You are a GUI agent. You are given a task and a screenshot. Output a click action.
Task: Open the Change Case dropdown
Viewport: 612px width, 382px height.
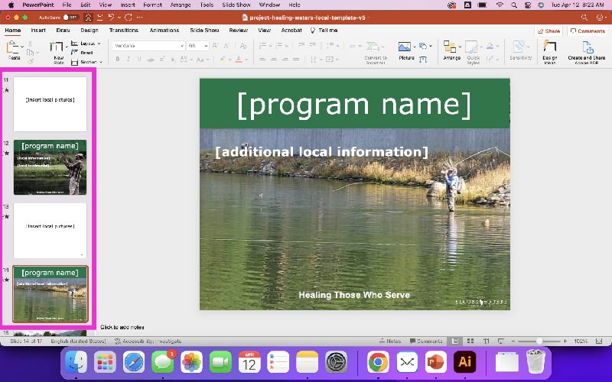click(x=203, y=60)
